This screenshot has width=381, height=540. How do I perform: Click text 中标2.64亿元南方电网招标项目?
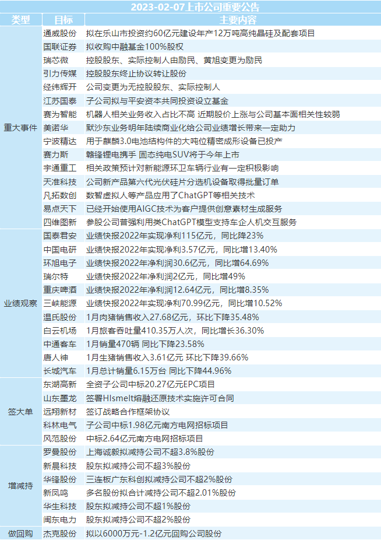[144, 438]
